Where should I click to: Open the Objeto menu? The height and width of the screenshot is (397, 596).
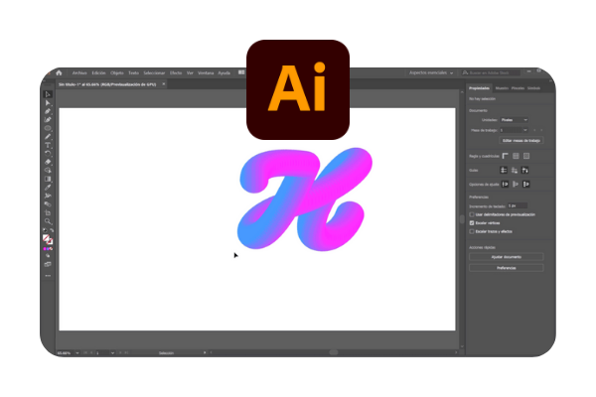[x=117, y=72]
